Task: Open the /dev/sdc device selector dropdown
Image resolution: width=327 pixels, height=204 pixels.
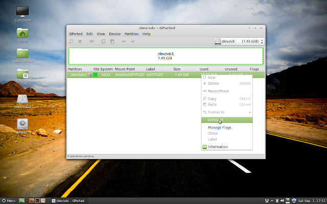Action: tap(239, 41)
